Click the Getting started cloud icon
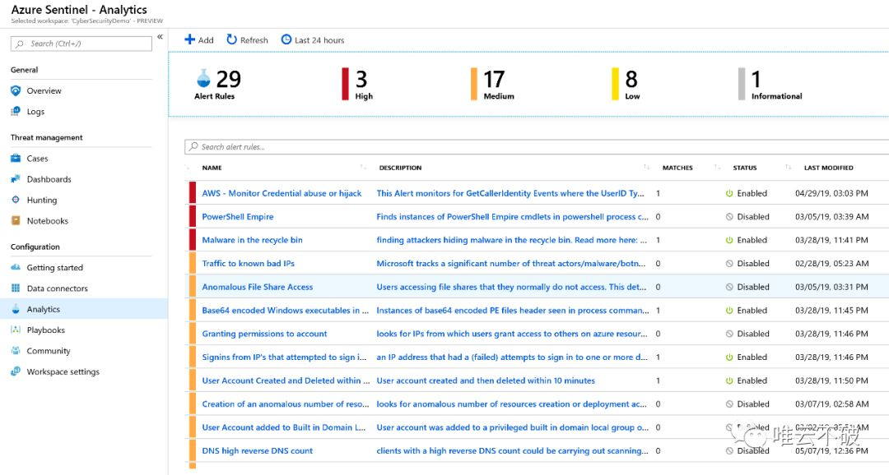 coord(16,267)
